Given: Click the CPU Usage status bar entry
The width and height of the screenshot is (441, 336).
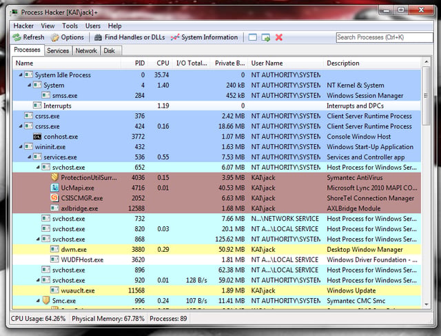Looking at the screenshot, I should [x=39, y=319].
